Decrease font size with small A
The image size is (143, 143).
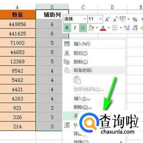coord(115,19)
